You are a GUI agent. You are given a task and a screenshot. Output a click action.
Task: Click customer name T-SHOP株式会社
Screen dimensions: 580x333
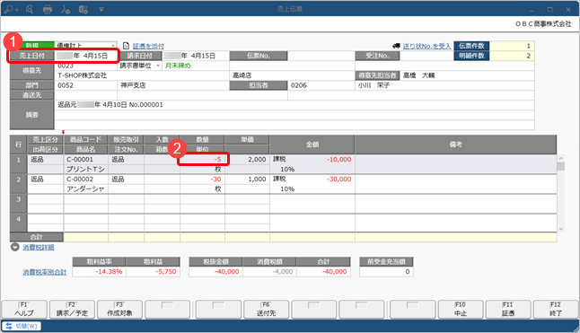pos(82,75)
